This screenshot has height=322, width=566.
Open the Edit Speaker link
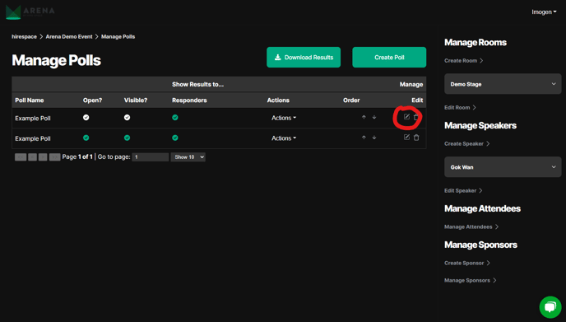click(x=463, y=190)
